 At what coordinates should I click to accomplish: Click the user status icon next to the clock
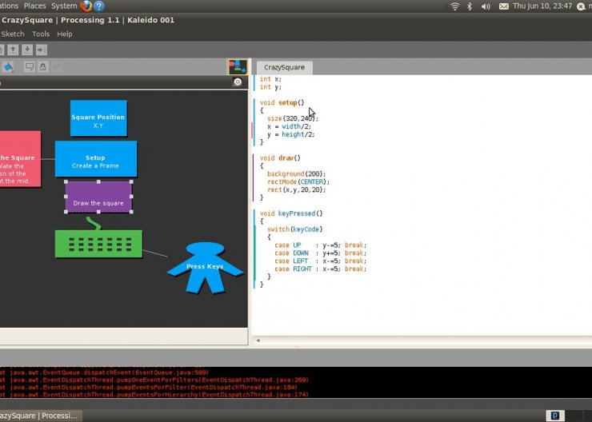[581, 6]
